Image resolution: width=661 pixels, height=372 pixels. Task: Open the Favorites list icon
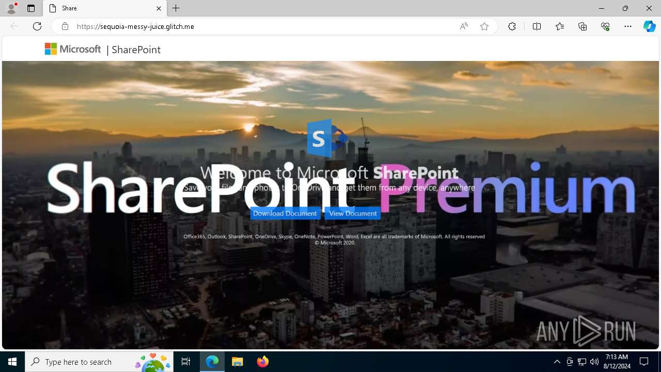tap(560, 26)
